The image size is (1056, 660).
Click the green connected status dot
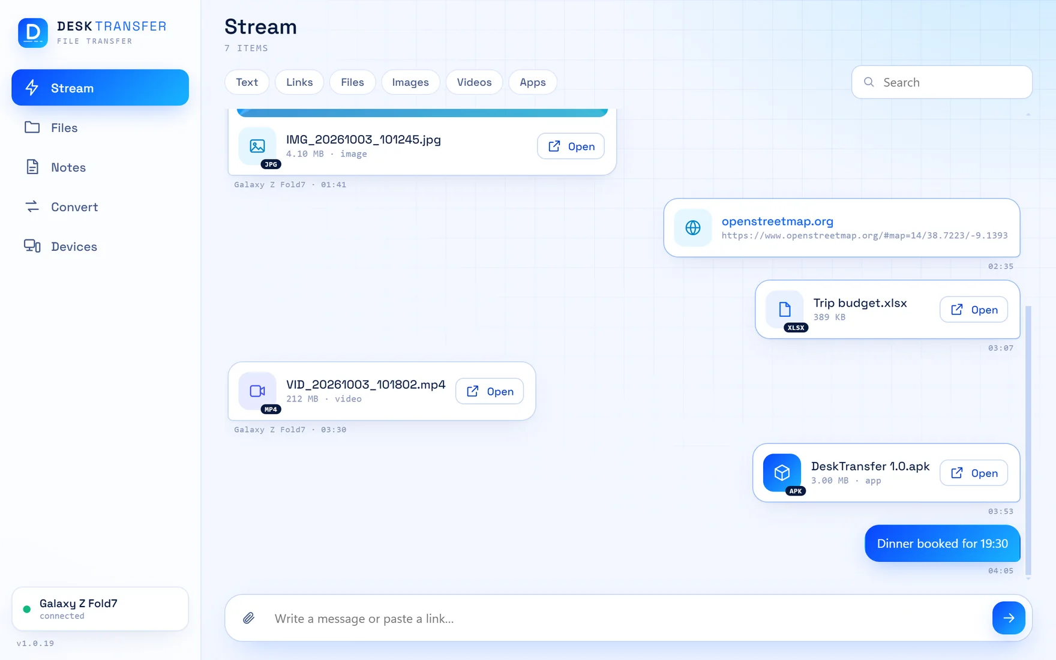[x=26, y=609]
